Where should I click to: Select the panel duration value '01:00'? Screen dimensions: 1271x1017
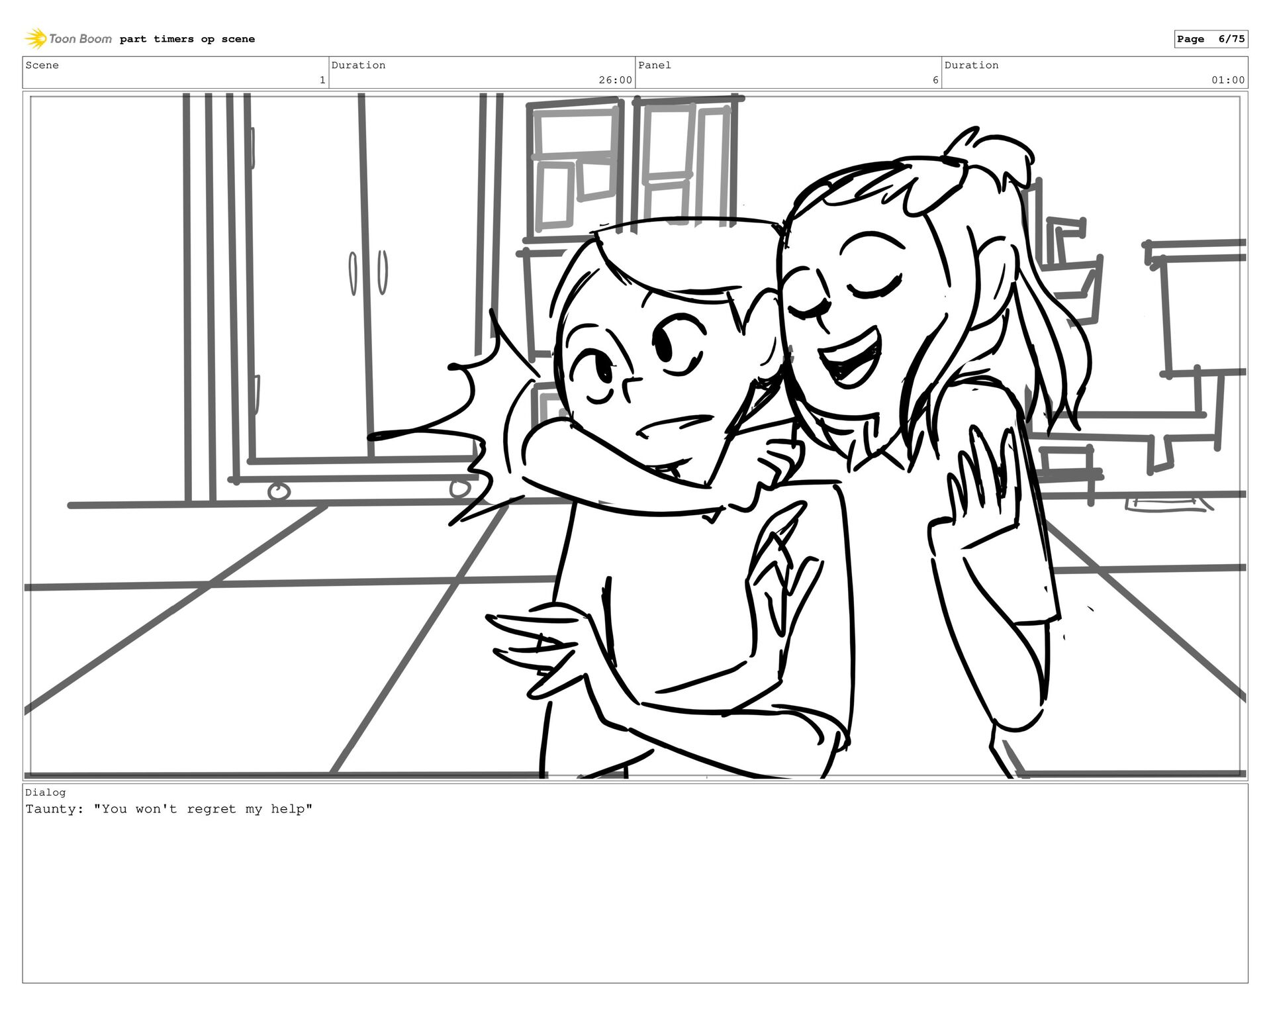click(1228, 80)
